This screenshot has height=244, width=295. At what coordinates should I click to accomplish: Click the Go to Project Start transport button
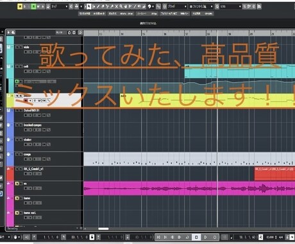pyautogui.click(x=158, y=237)
